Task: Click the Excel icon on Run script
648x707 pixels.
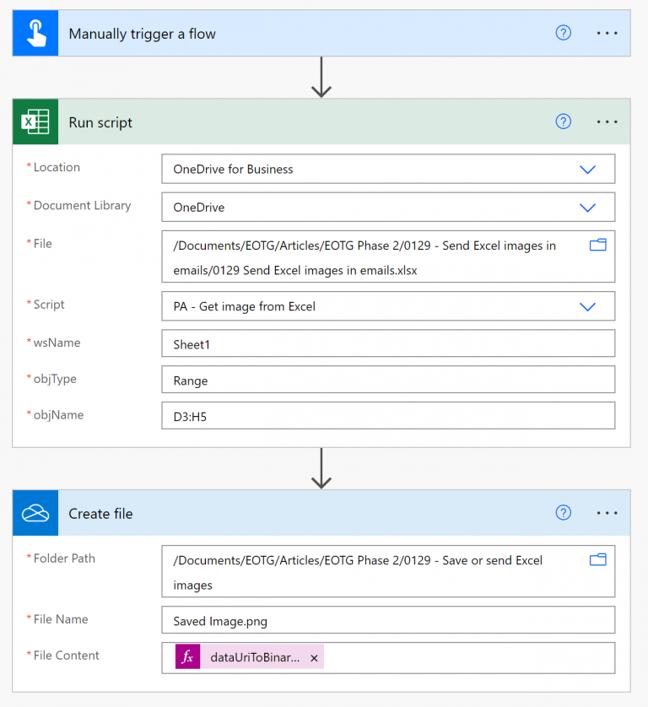Action: click(35, 122)
